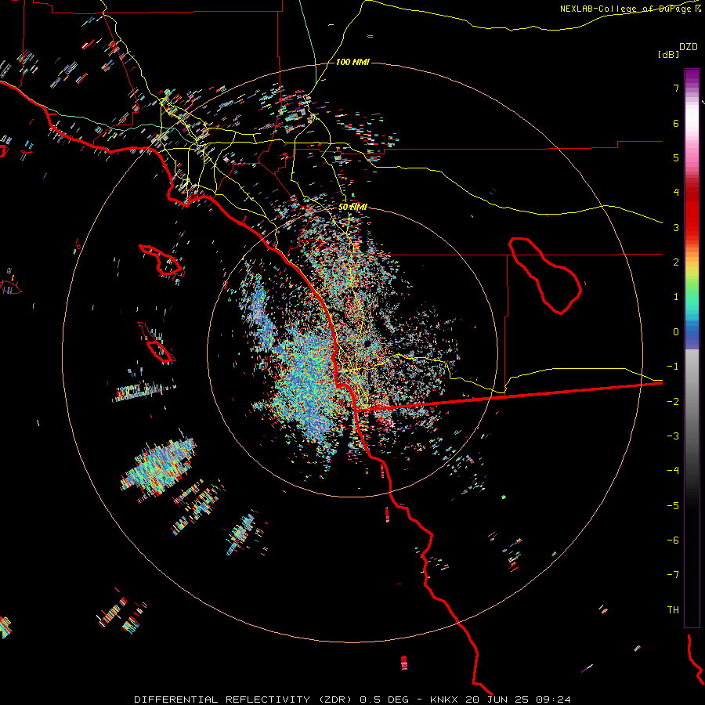
Task: Click the "7" value on the scale
Action: [x=676, y=88]
